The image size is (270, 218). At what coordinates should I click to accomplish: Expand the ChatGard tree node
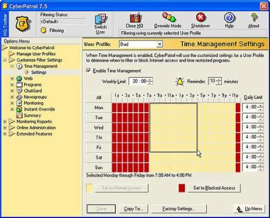click(x=12, y=91)
